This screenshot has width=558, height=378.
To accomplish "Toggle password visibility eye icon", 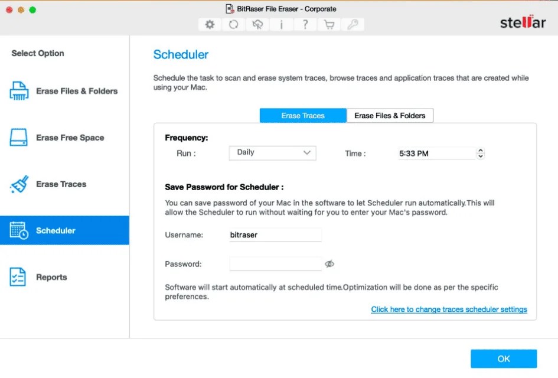I will (329, 264).
